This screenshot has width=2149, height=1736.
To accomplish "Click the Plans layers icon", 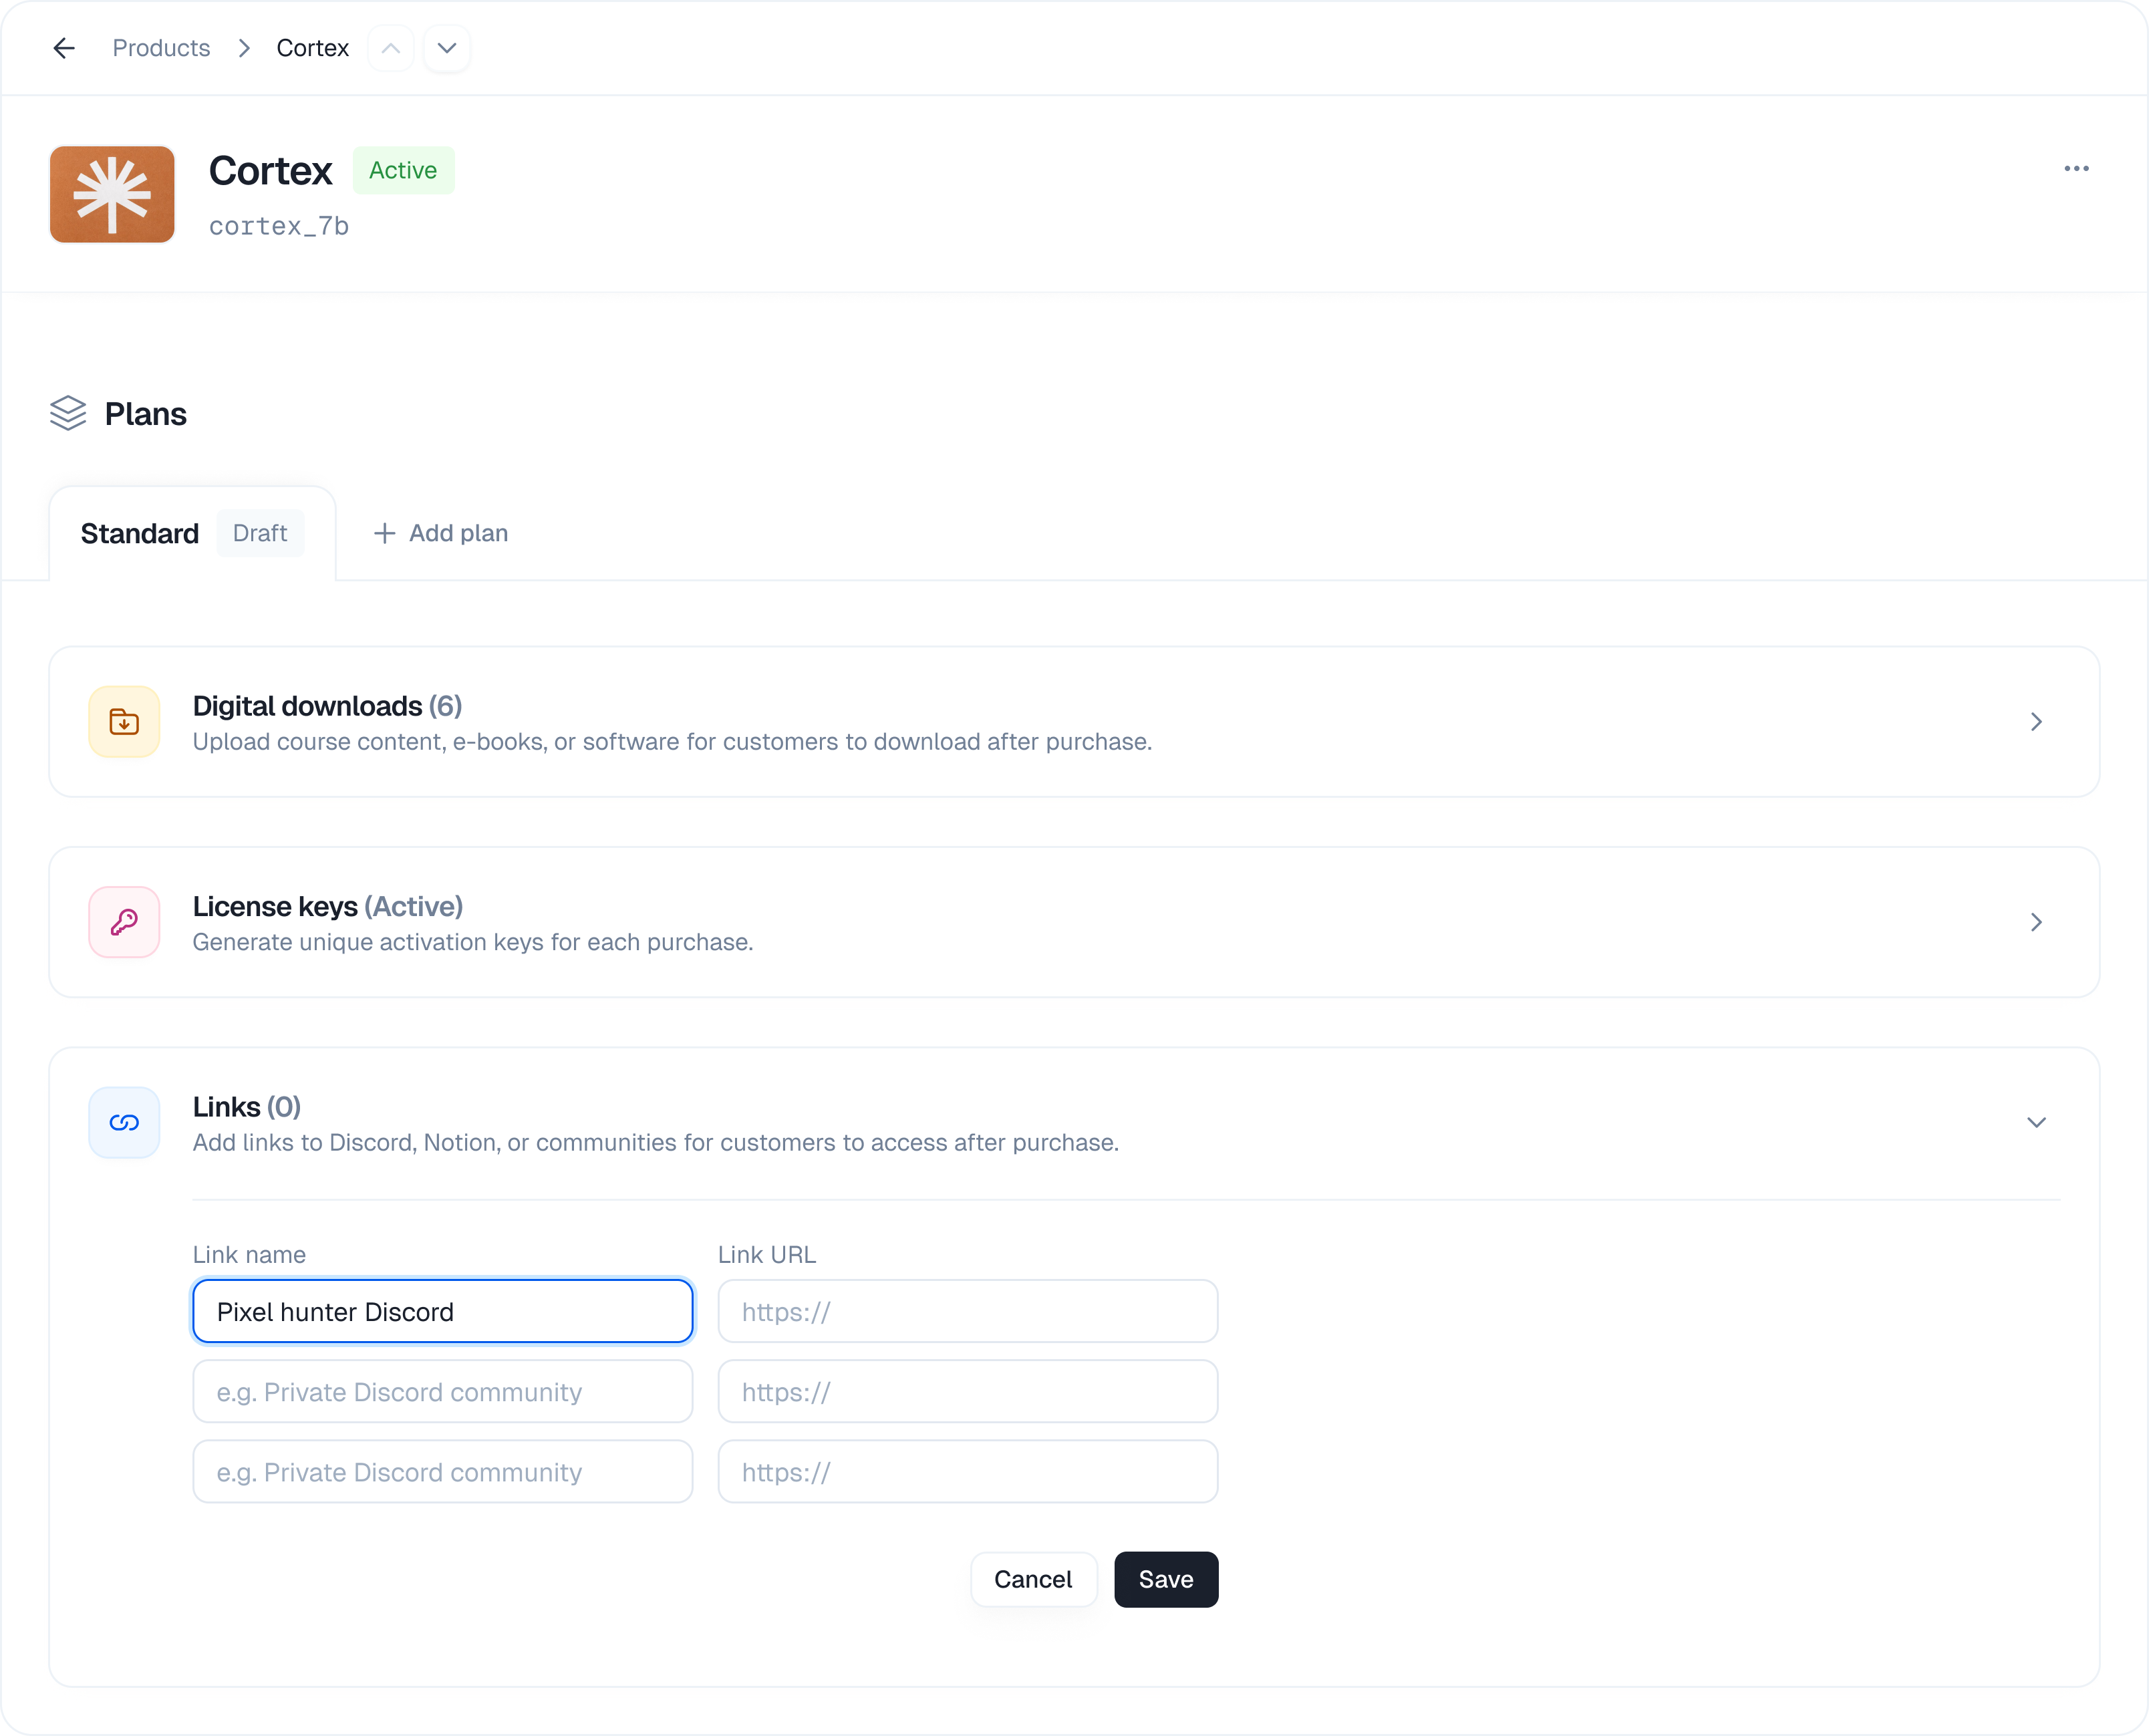I will pos(68,413).
